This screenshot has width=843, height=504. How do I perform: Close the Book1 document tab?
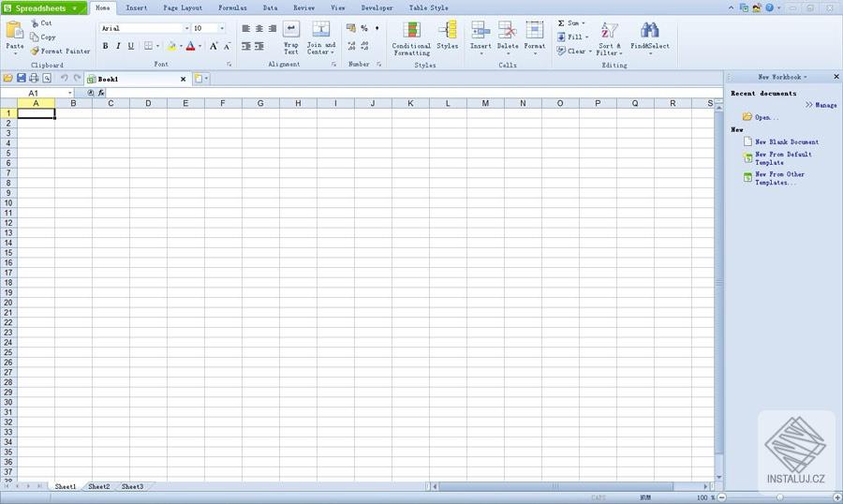tap(183, 79)
